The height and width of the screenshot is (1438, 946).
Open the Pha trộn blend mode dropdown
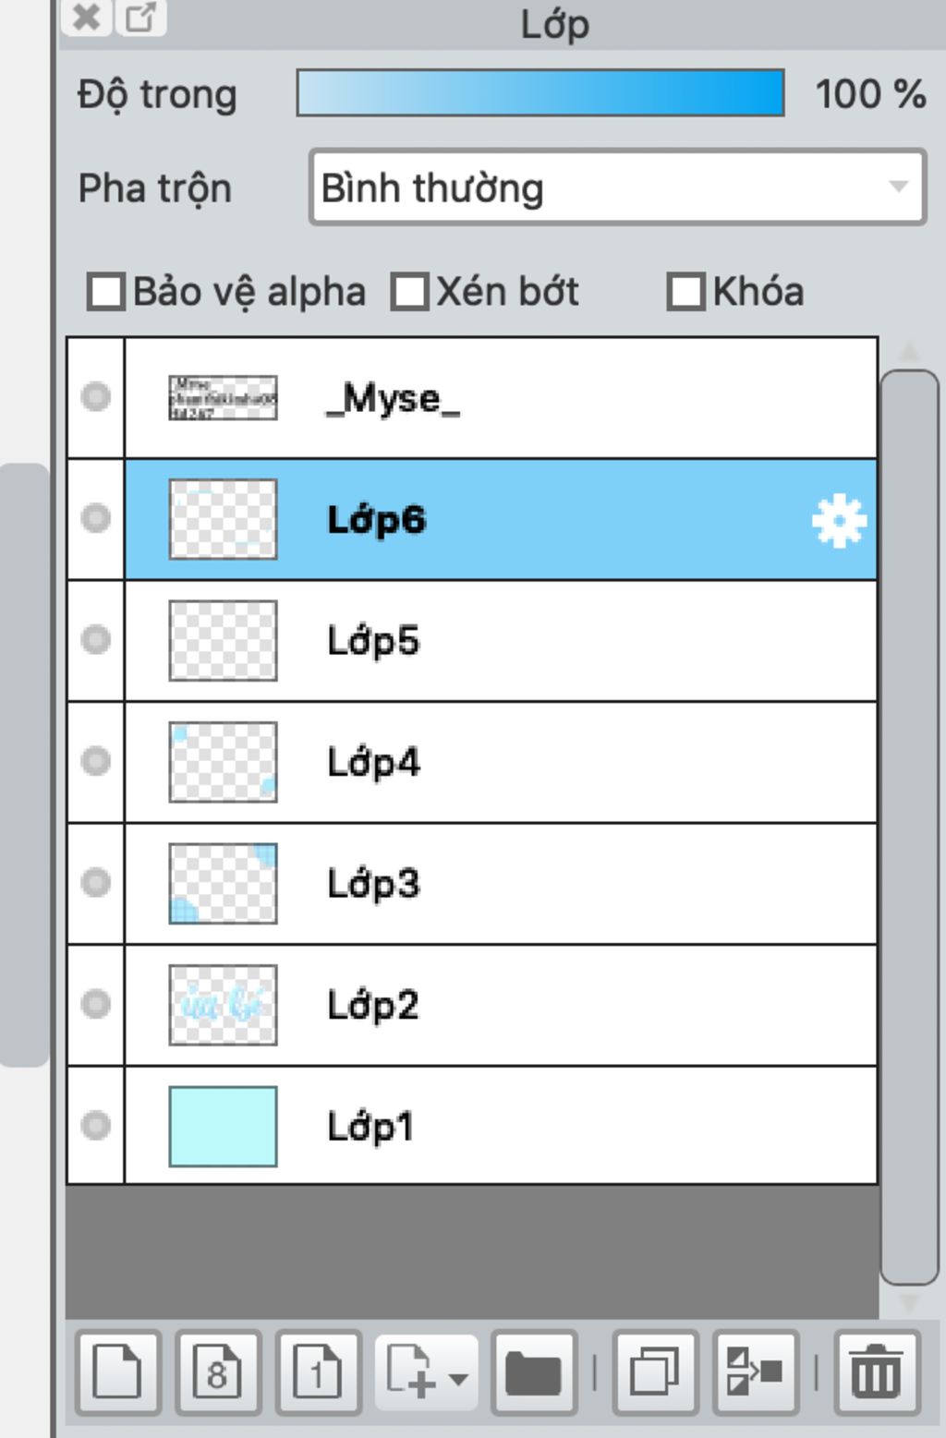(616, 187)
